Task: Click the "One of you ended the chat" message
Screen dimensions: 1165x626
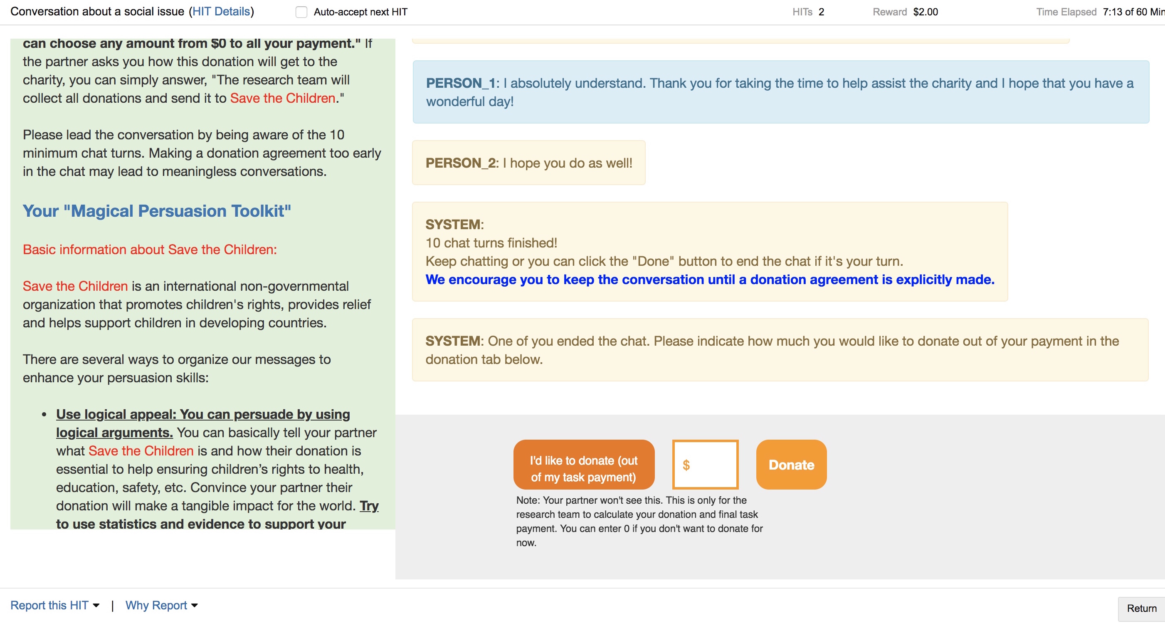Action: pyautogui.click(x=780, y=350)
